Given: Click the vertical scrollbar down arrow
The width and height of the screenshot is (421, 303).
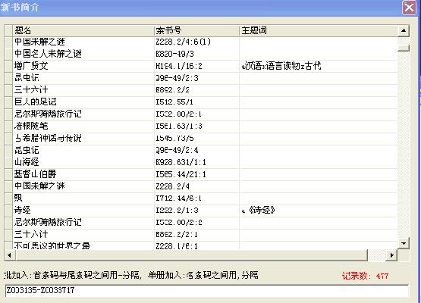Looking at the screenshot, I should pos(404,243).
